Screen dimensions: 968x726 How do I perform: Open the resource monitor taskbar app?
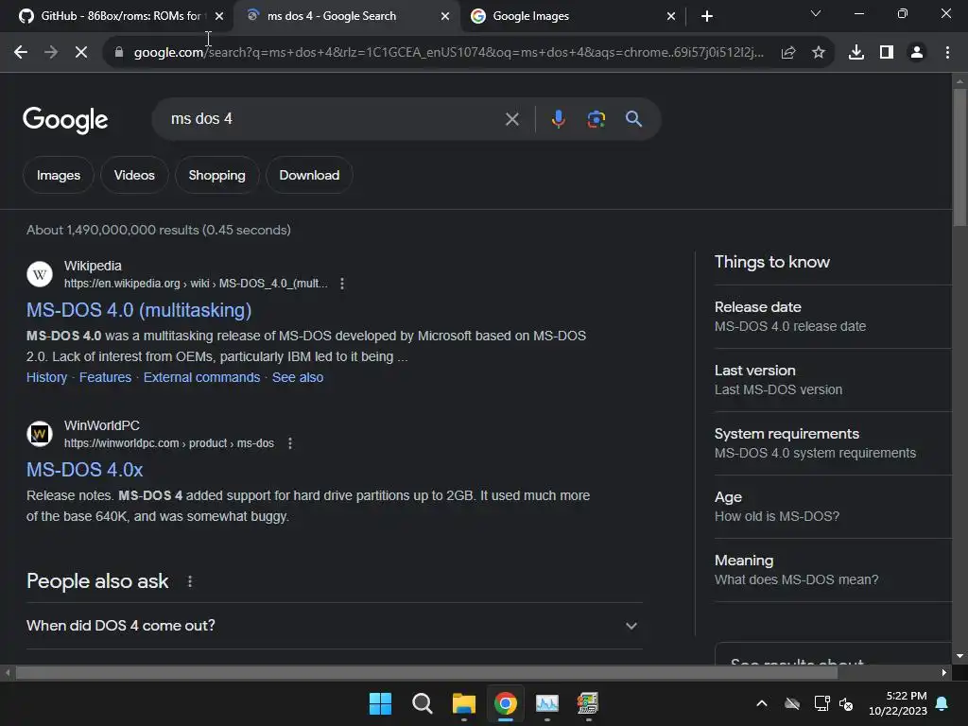pyautogui.click(x=547, y=703)
